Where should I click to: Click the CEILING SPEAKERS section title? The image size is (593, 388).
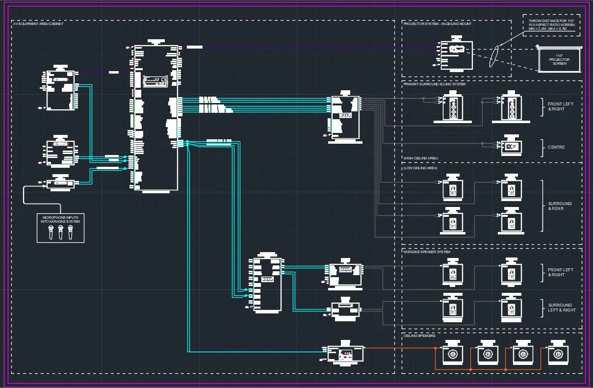pyautogui.click(x=419, y=336)
